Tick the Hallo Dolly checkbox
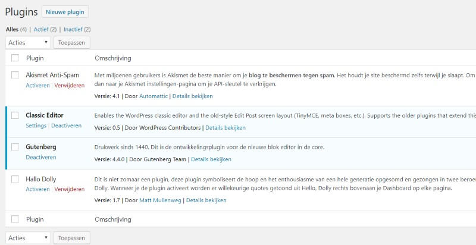476x245 pixels. [x=15, y=179]
